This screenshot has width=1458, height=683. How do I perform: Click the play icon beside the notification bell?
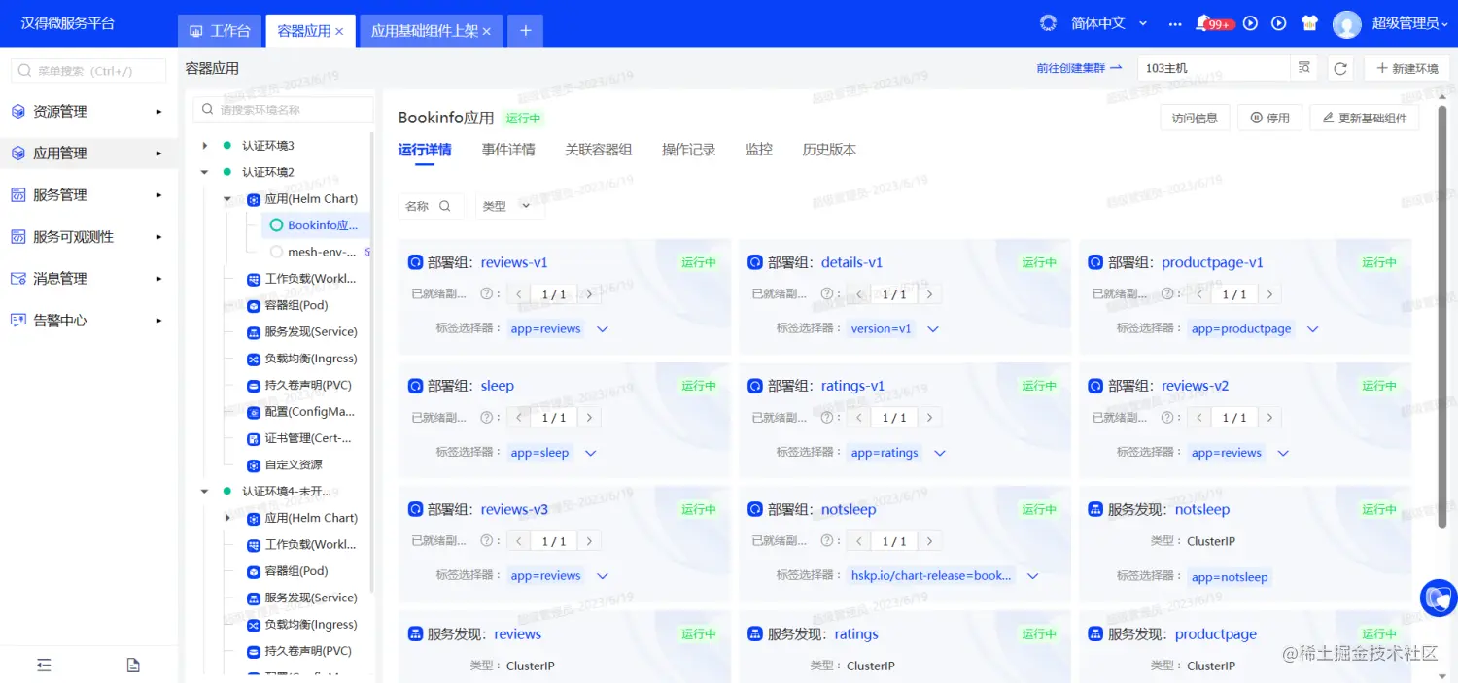point(1251,23)
